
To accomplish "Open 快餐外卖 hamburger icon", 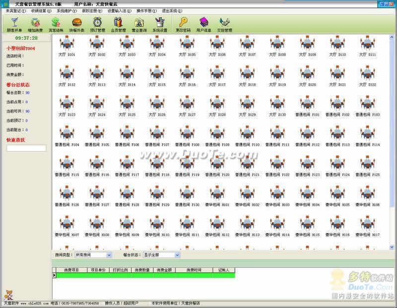I will click(76, 23).
